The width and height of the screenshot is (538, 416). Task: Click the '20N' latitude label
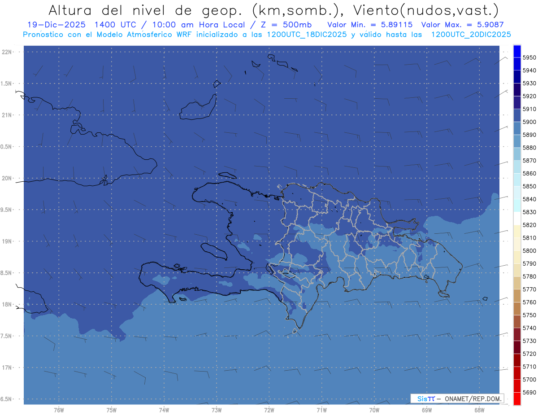tap(8, 178)
